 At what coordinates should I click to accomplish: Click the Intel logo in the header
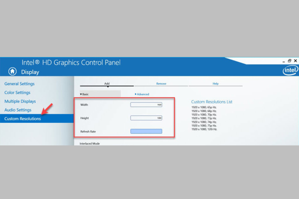290,70
